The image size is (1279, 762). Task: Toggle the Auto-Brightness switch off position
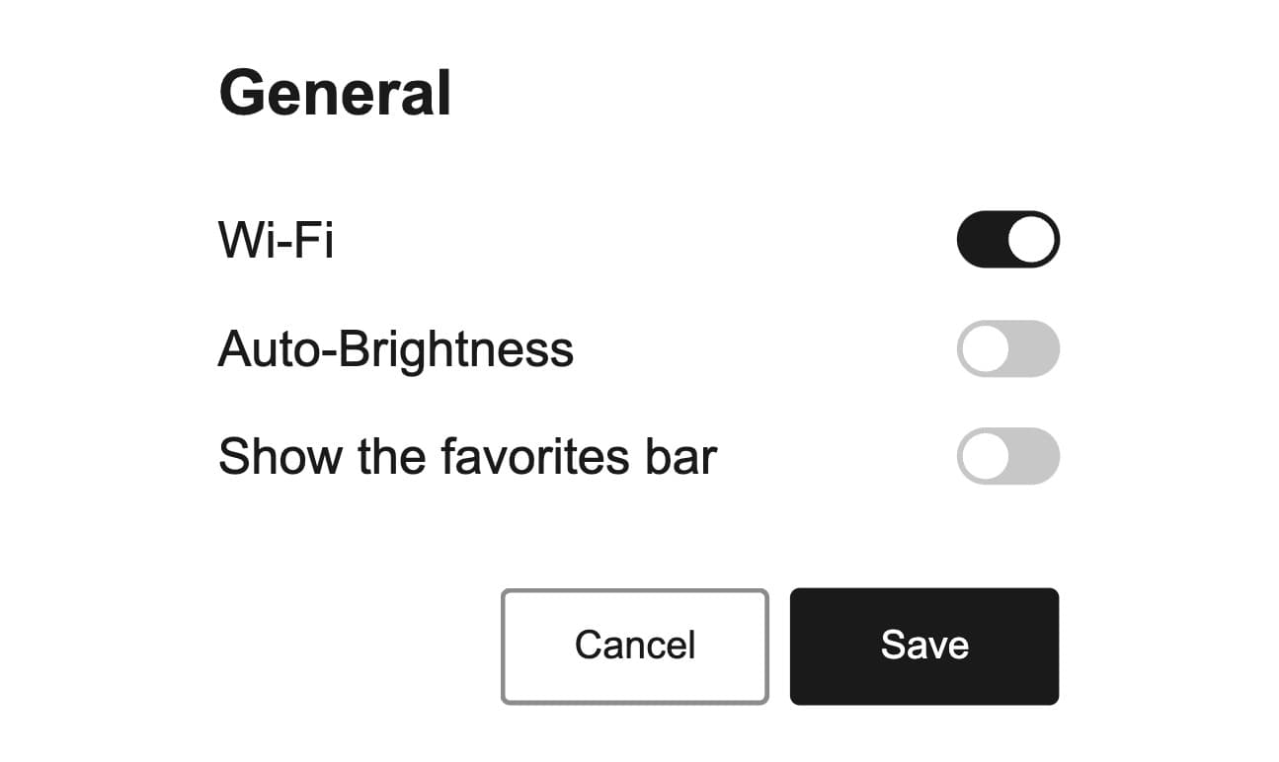coord(1007,348)
